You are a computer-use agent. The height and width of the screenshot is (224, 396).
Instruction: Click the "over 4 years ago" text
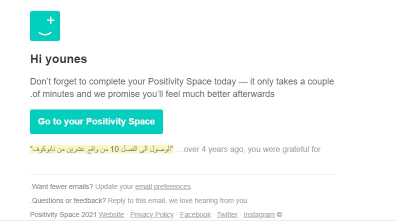pos(215,149)
